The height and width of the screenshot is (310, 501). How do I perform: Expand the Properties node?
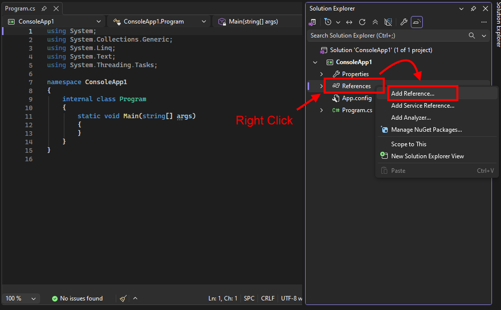[x=322, y=74]
